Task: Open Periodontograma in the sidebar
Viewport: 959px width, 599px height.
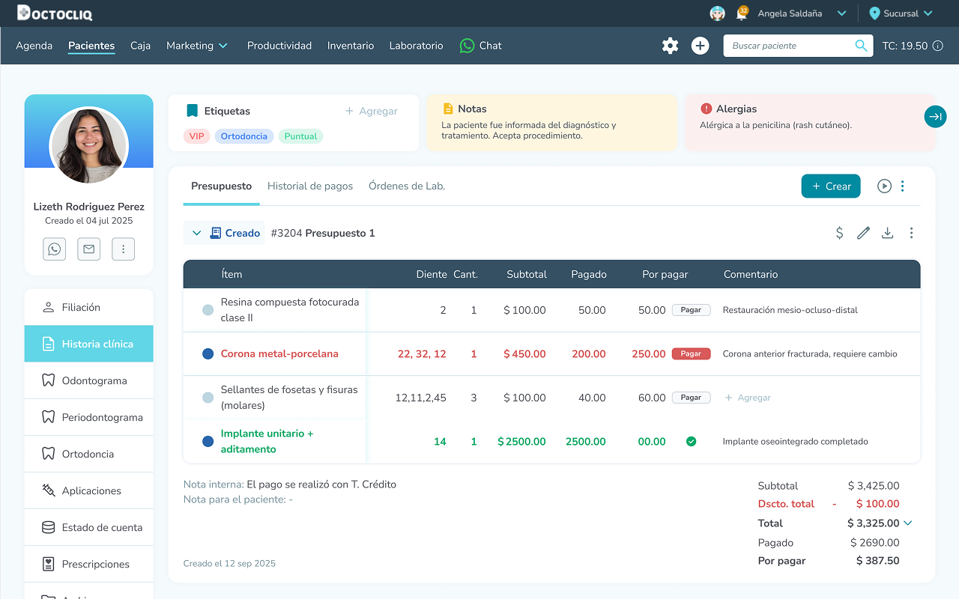Action: [x=88, y=417]
